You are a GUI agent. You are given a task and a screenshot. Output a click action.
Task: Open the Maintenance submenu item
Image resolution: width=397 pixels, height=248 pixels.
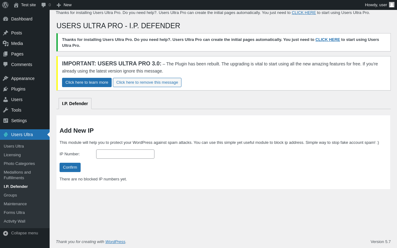tap(15, 204)
